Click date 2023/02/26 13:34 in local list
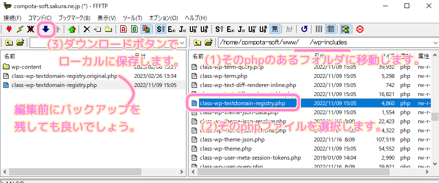 (155, 76)
